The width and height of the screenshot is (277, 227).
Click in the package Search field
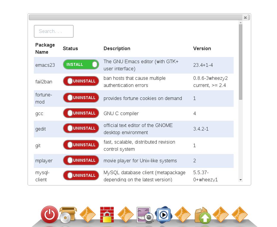tap(54, 31)
